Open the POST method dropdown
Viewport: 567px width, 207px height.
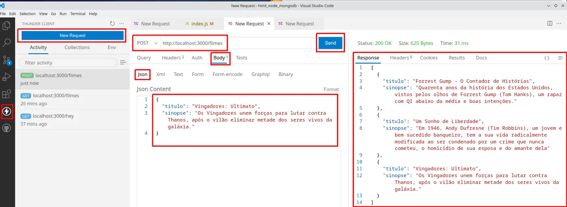[147, 43]
